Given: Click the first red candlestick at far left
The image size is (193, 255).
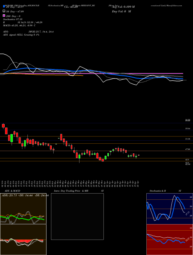Looking at the screenshot, I should [3, 126].
